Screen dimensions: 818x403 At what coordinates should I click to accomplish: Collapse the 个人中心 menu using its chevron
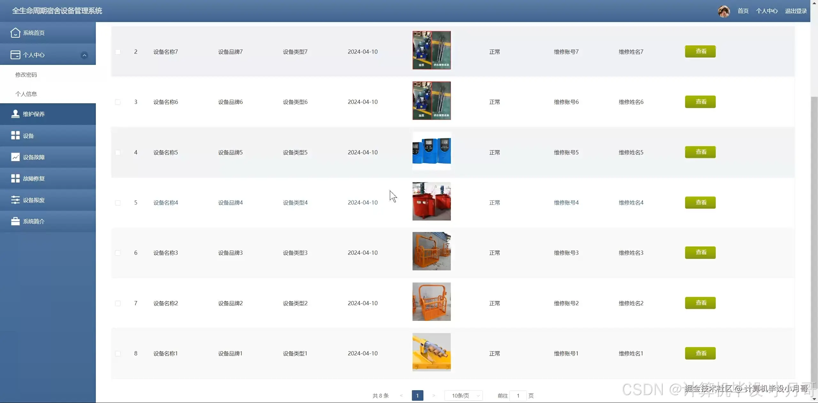click(84, 55)
